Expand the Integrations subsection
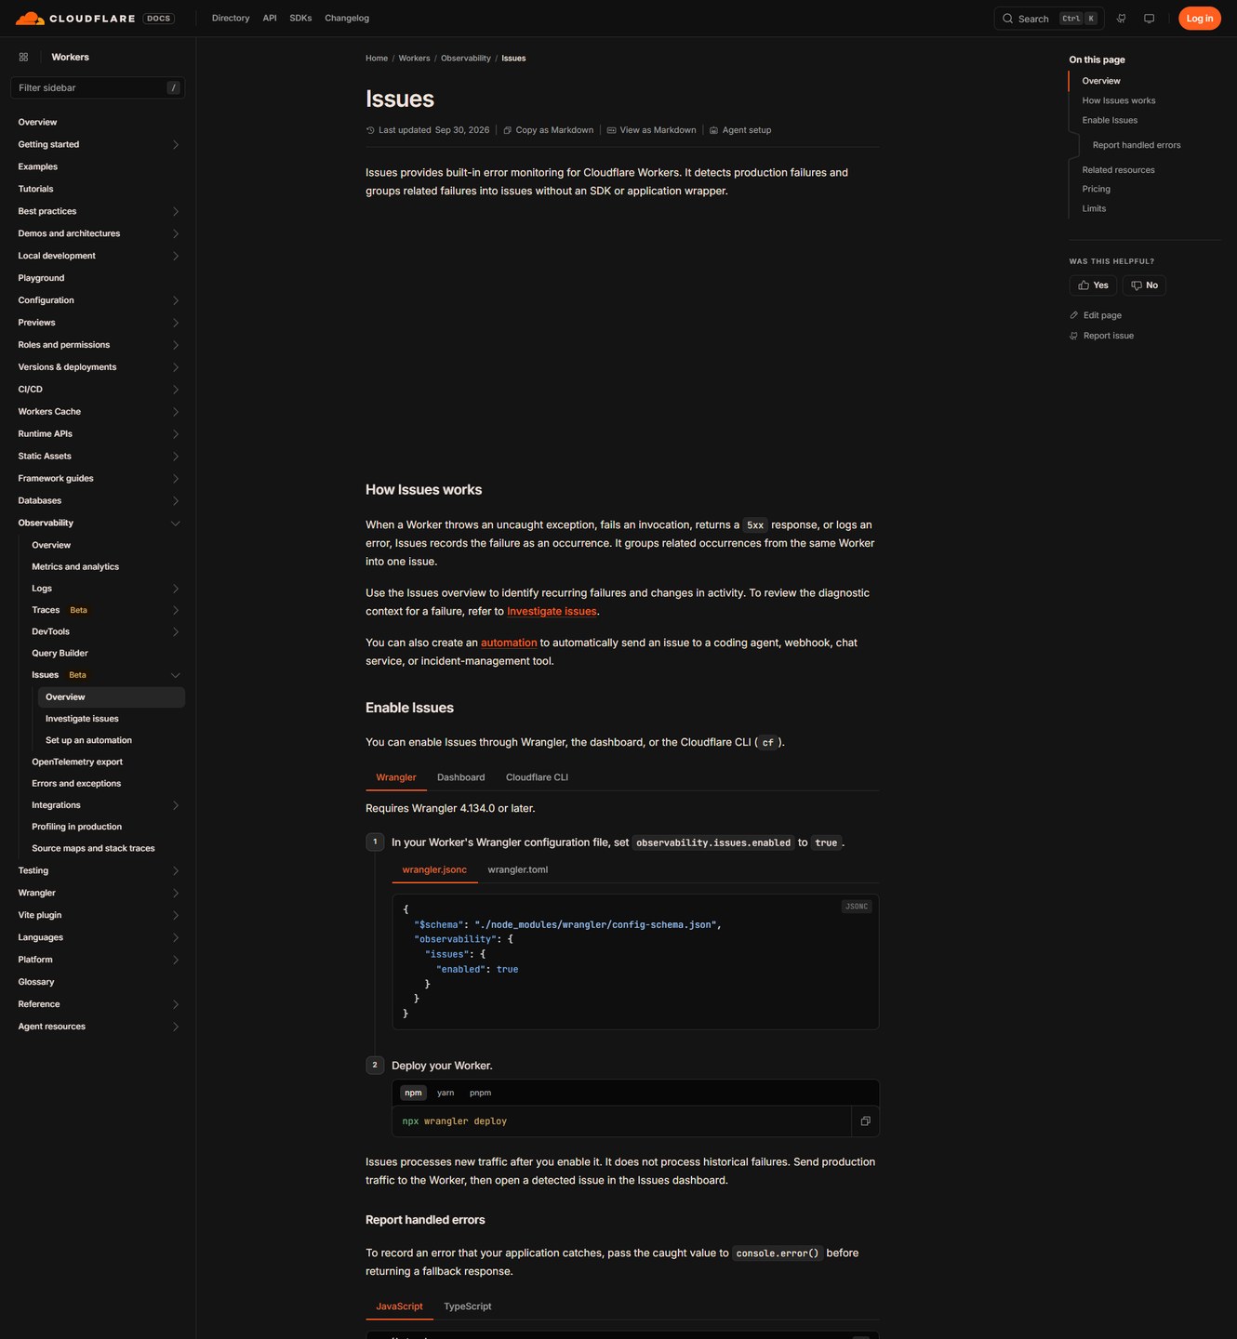 tap(175, 805)
